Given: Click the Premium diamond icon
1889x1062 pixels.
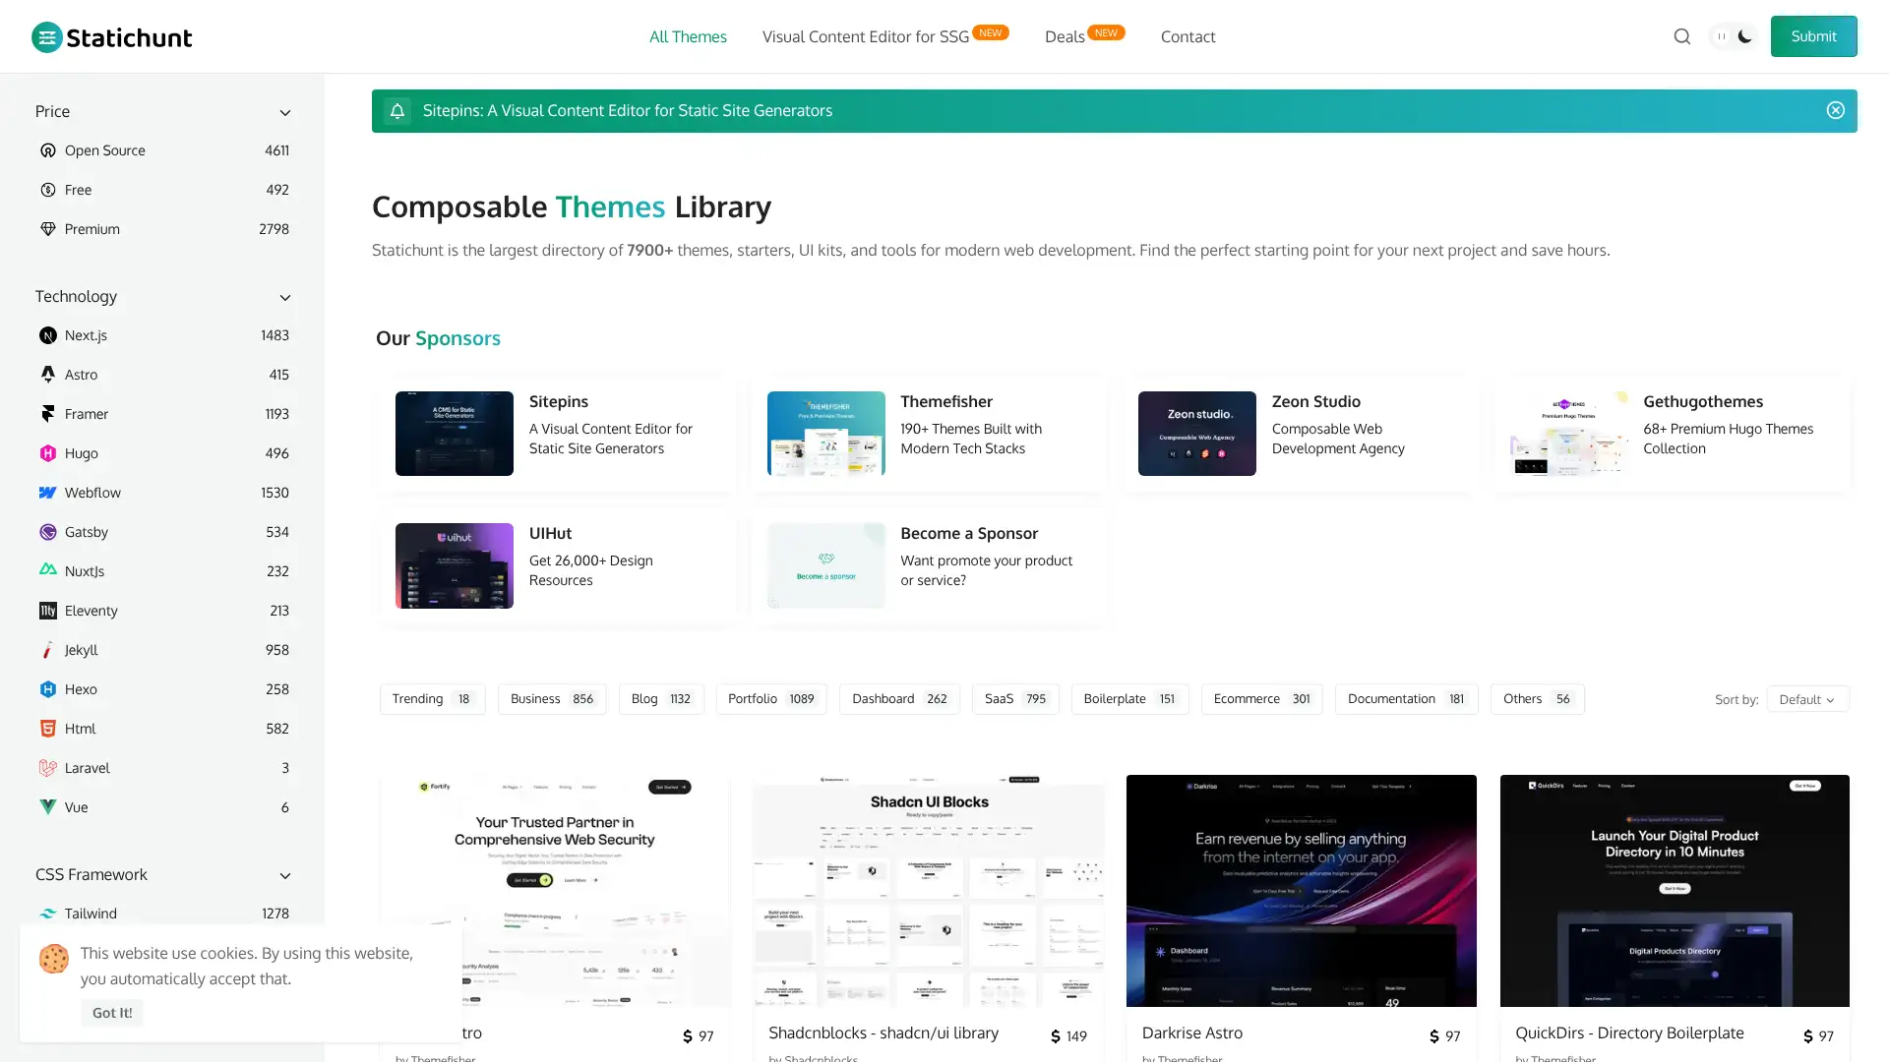Looking at the screenshot, I should point(47,229).
